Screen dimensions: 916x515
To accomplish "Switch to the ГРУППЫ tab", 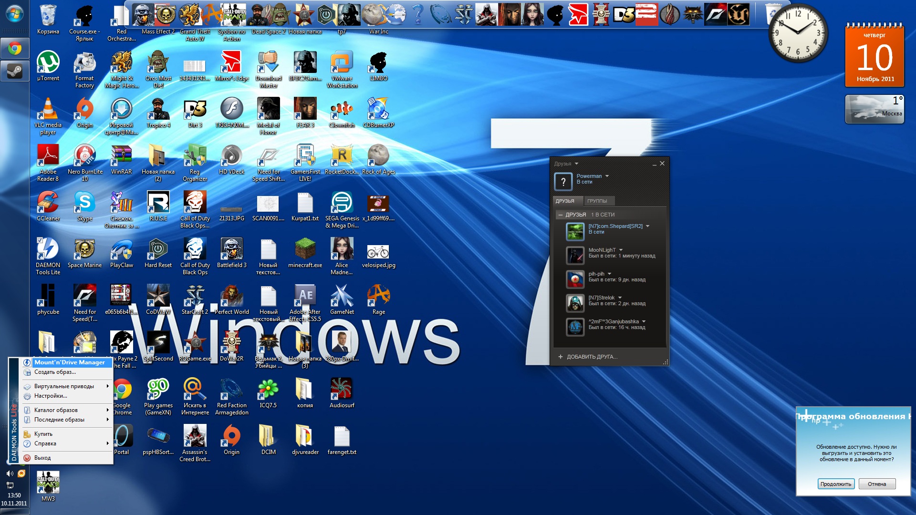I will click(597, 201).
